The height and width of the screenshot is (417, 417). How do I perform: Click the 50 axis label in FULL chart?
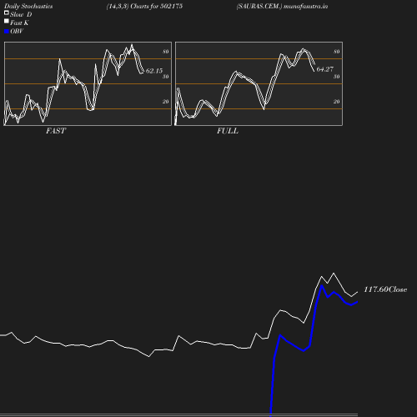[337, 77]
